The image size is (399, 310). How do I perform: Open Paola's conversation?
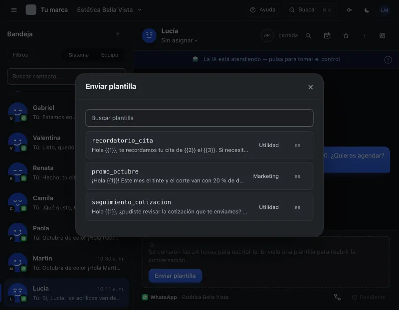point(66,233)
